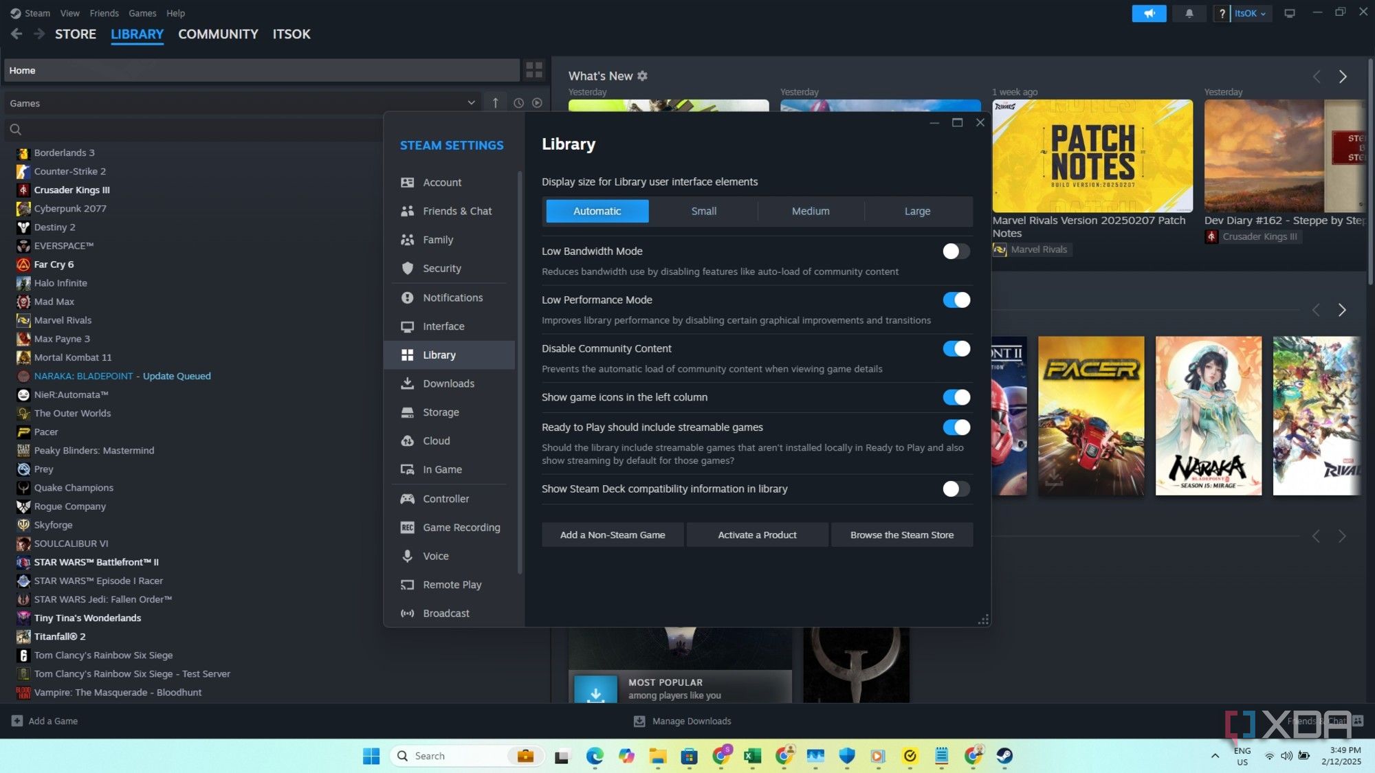Switch to Big Picture mode icon
Screen dimensions: 1375x773
tap(1290, 13)
